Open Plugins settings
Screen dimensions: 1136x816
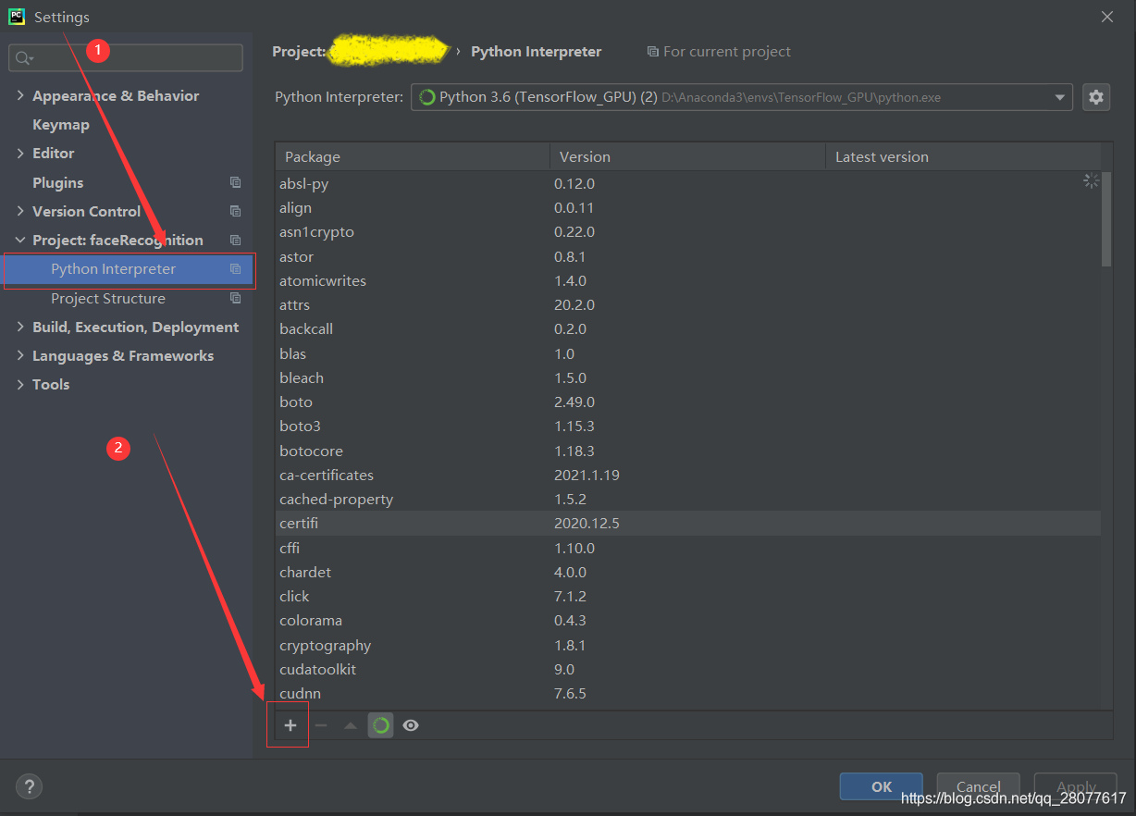[57, 182]
